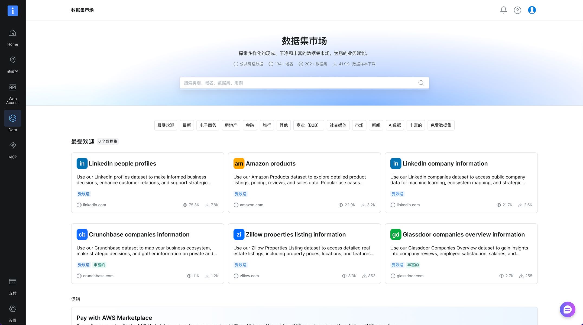
Task: Select the 免费数据集 category filter
Action: click(441, 125)
